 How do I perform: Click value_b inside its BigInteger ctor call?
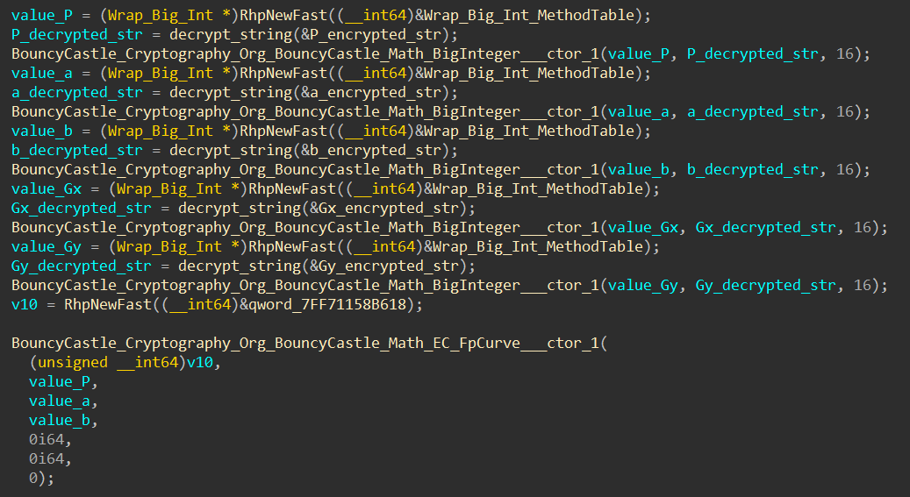point(638,170)
